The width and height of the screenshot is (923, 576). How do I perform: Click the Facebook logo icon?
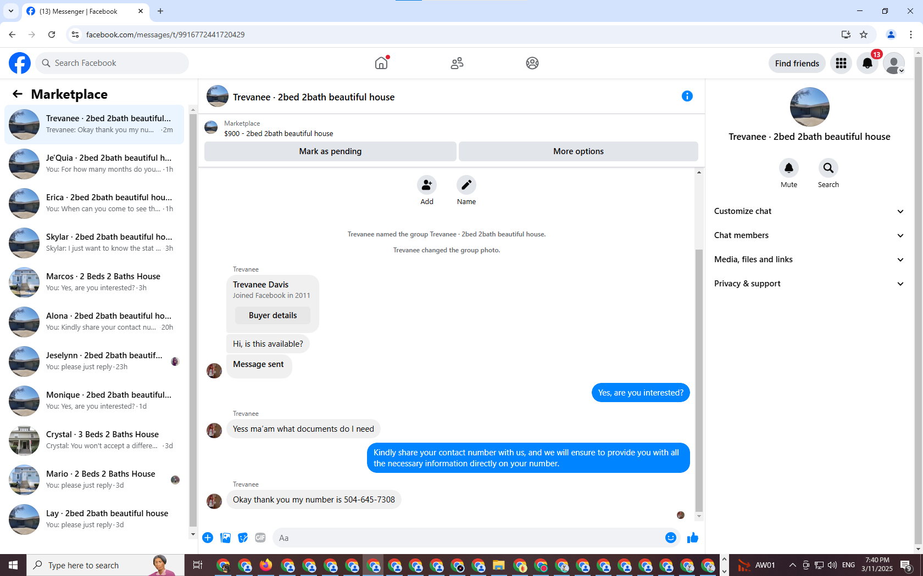click(x=20, y=63)
